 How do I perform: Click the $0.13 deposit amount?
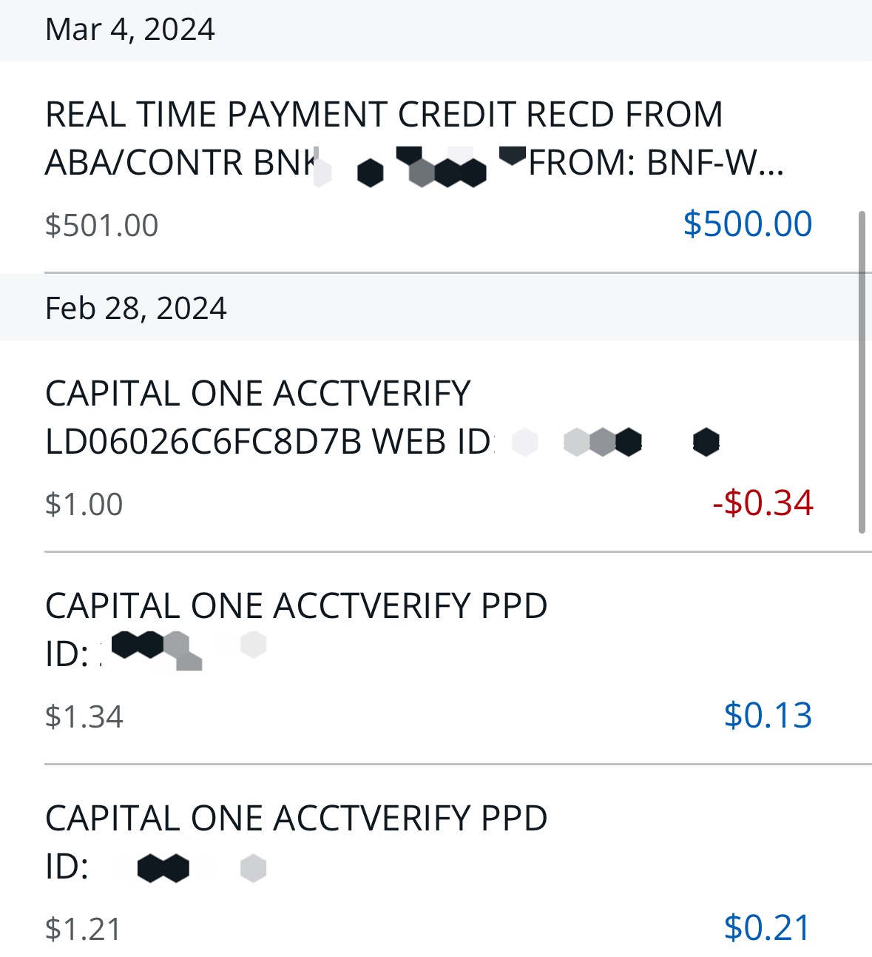coord(768,715)
